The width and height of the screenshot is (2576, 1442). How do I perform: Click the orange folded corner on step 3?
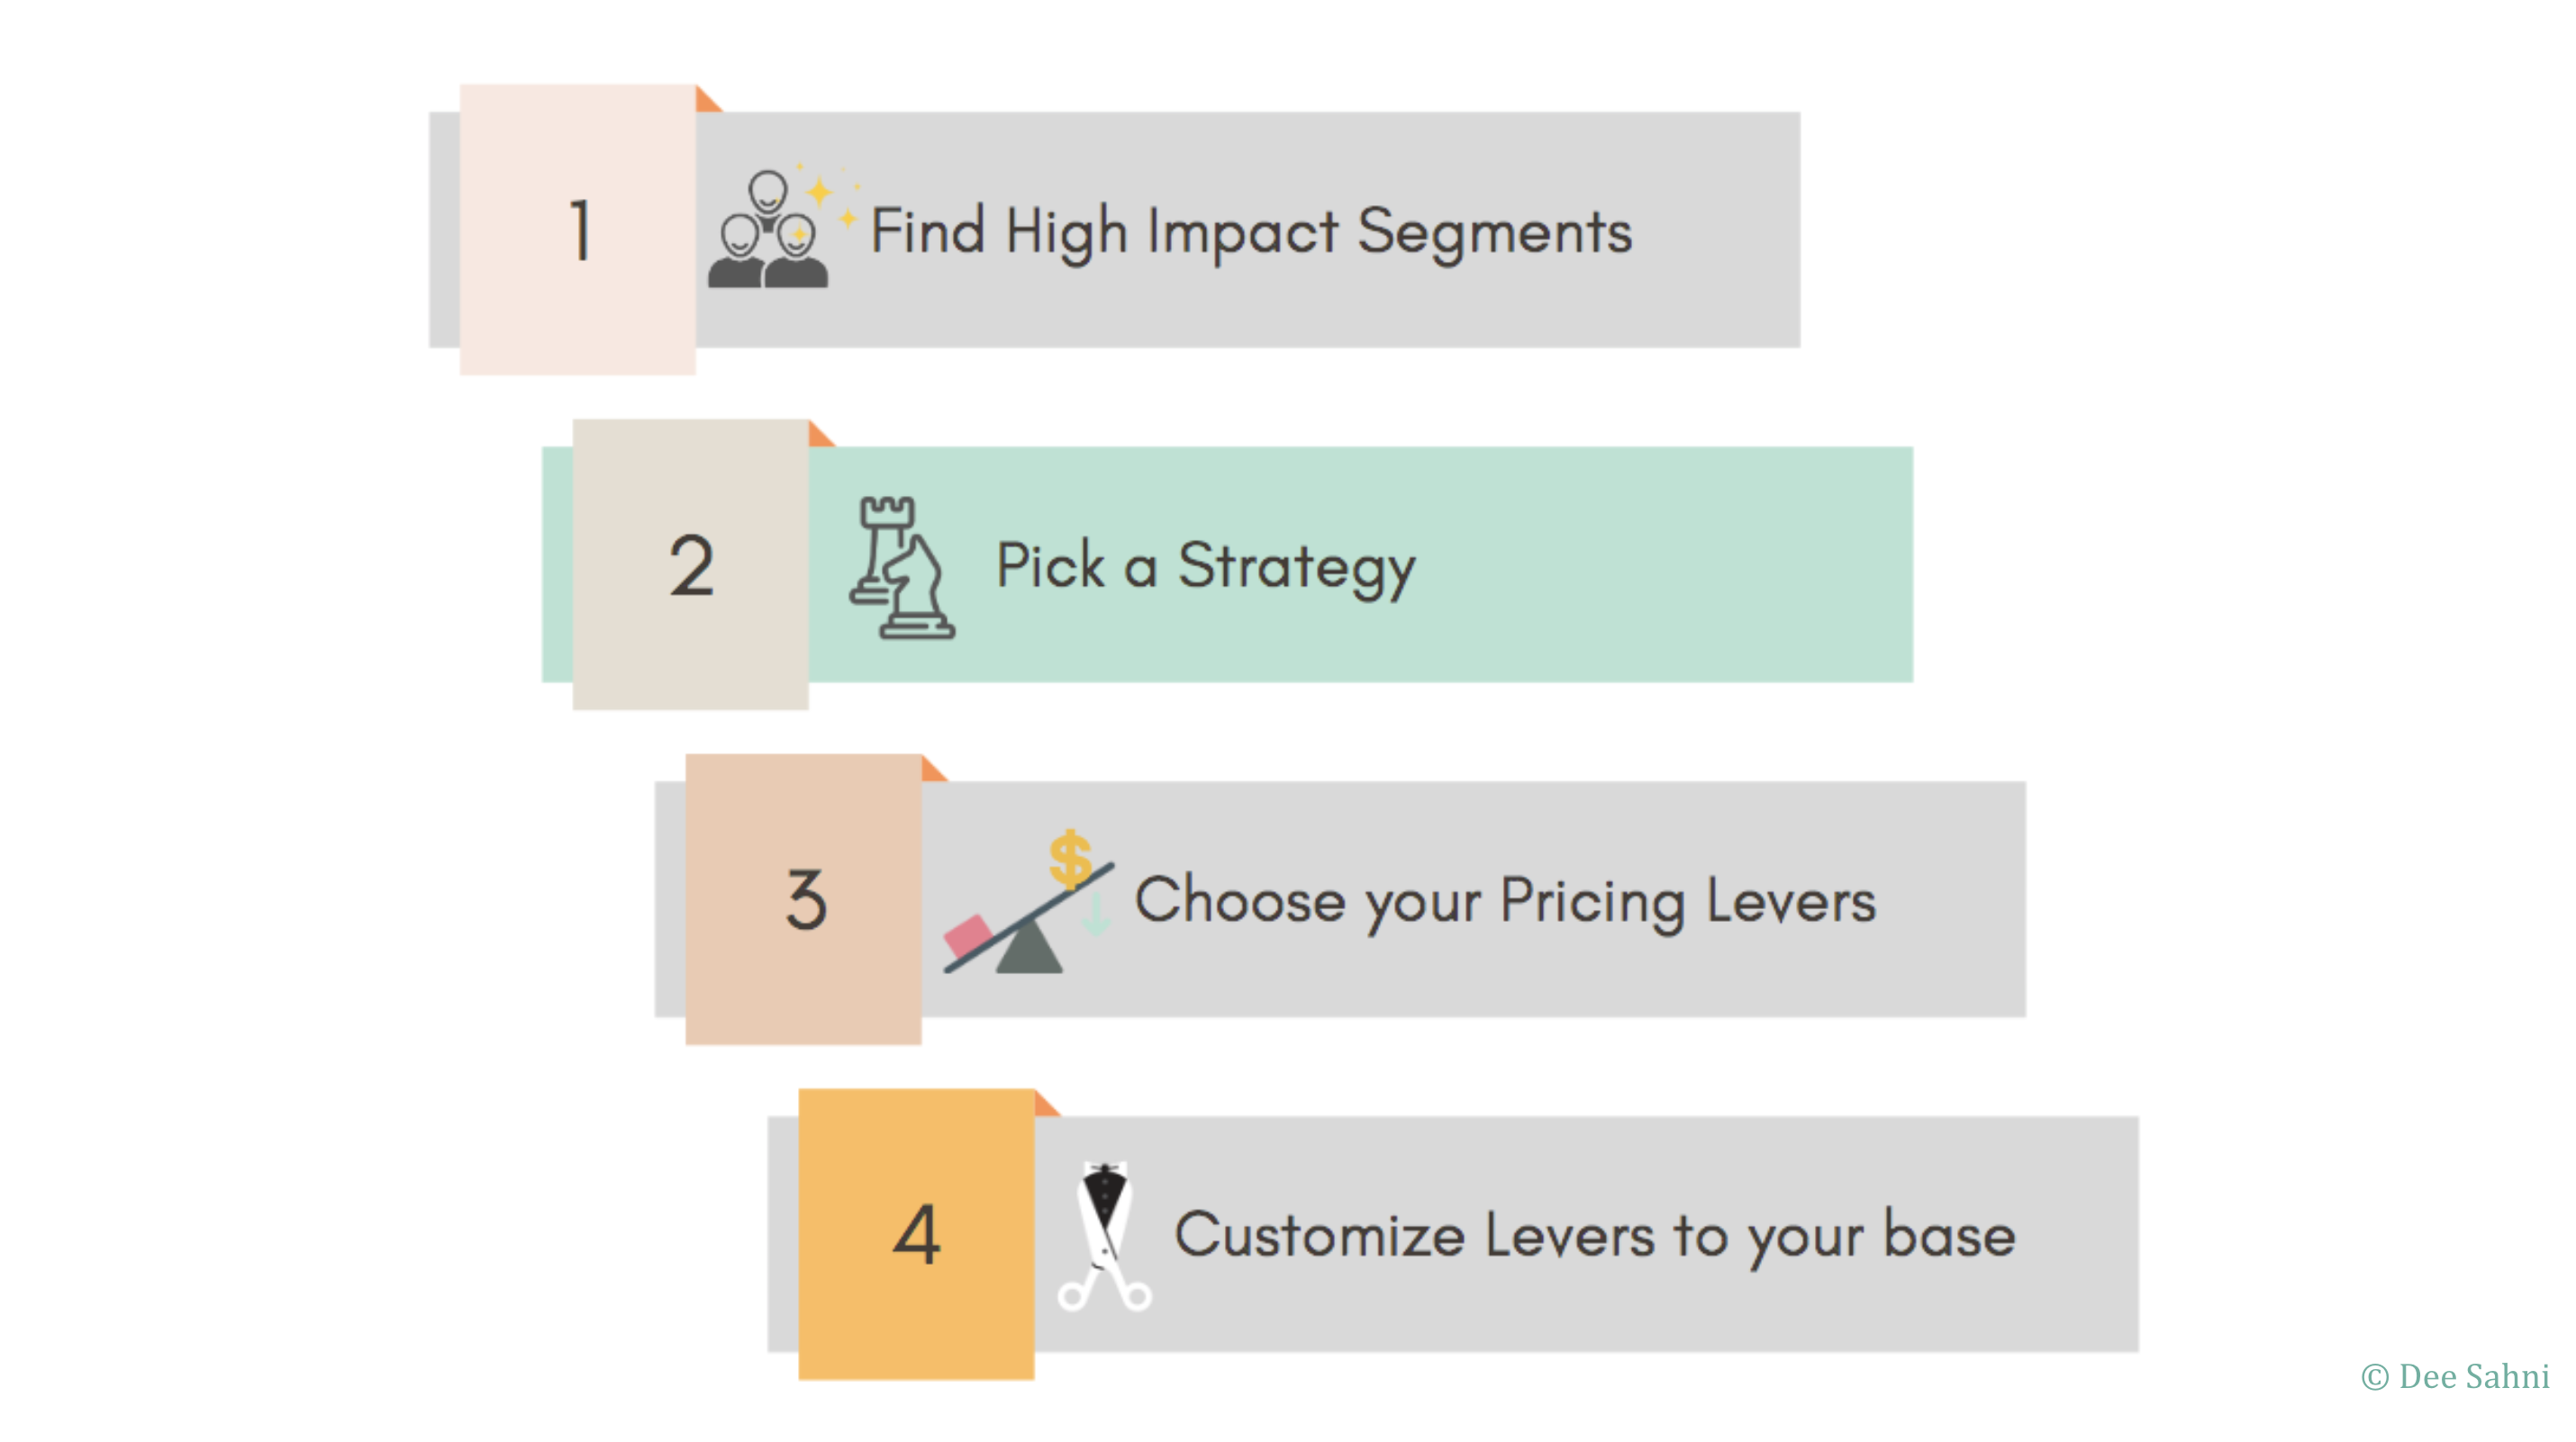tap(933, 769)
